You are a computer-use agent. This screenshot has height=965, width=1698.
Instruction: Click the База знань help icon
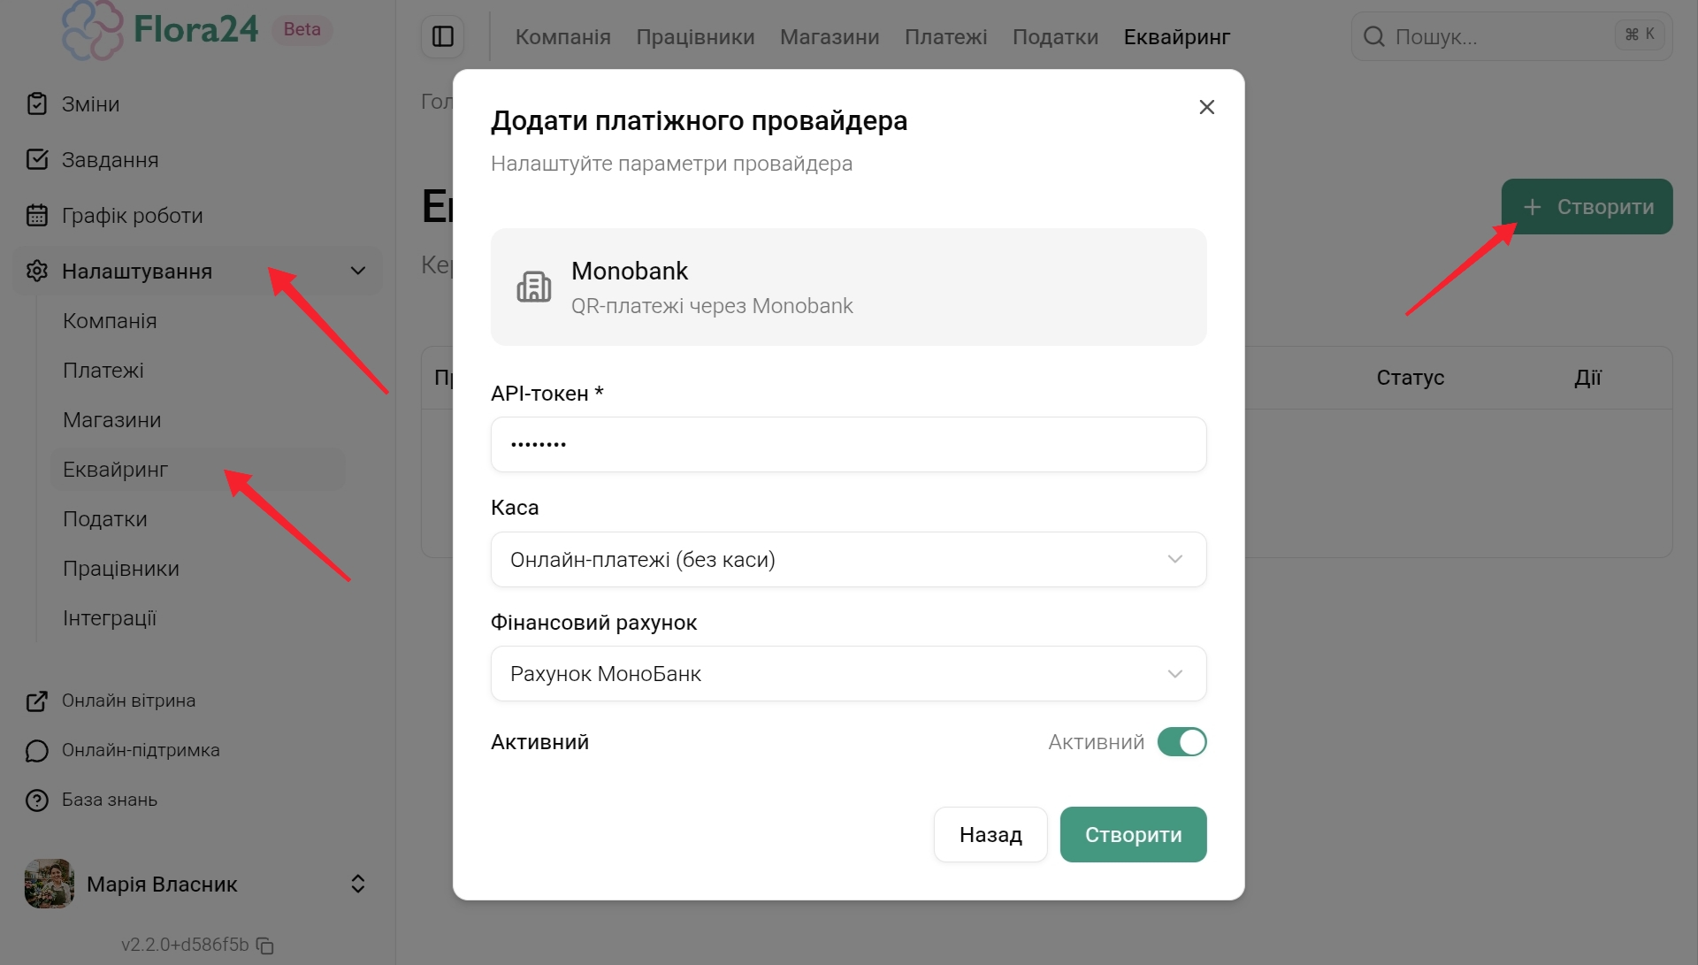[x=37, y=800]
